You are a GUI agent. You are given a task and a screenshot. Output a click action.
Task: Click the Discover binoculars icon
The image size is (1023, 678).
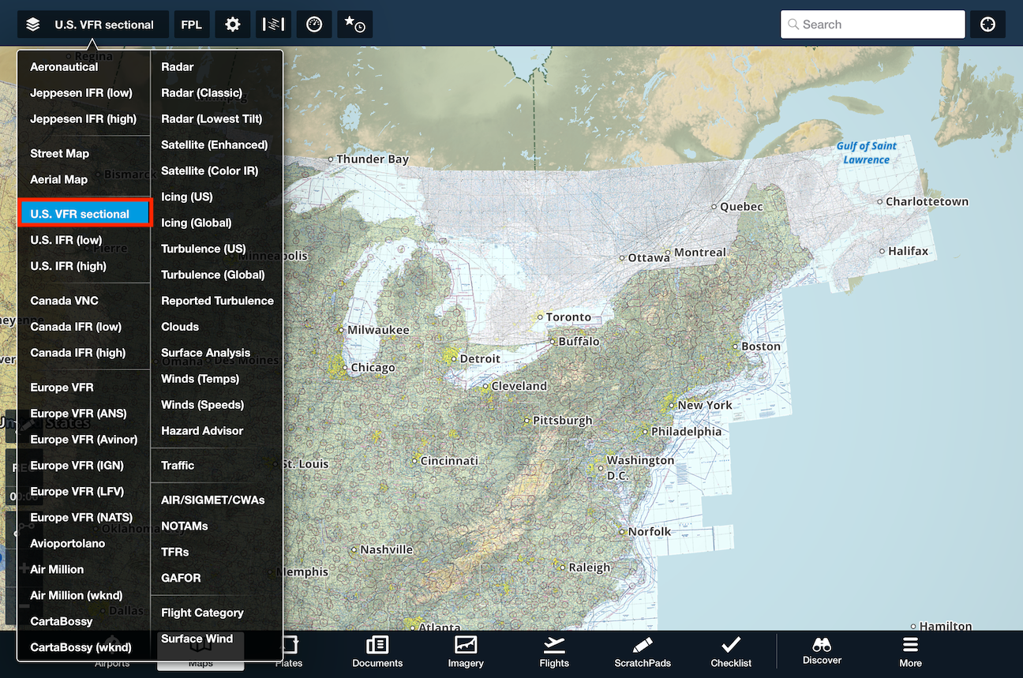[822, 644]
